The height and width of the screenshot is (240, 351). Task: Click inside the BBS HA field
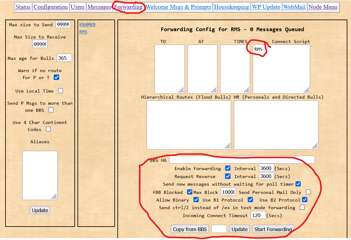[x=242, y=159]
